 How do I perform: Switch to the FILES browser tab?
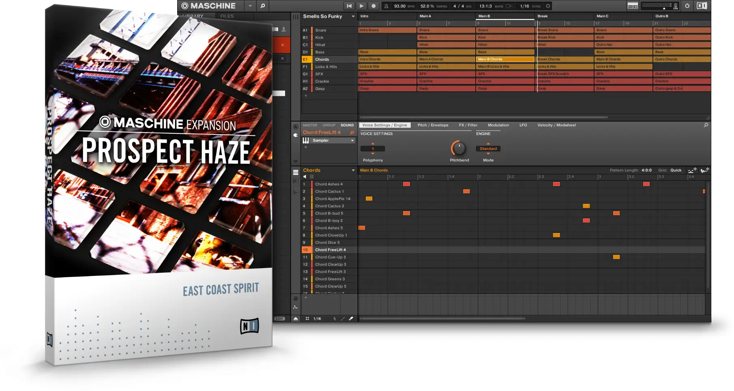(227, 17)
